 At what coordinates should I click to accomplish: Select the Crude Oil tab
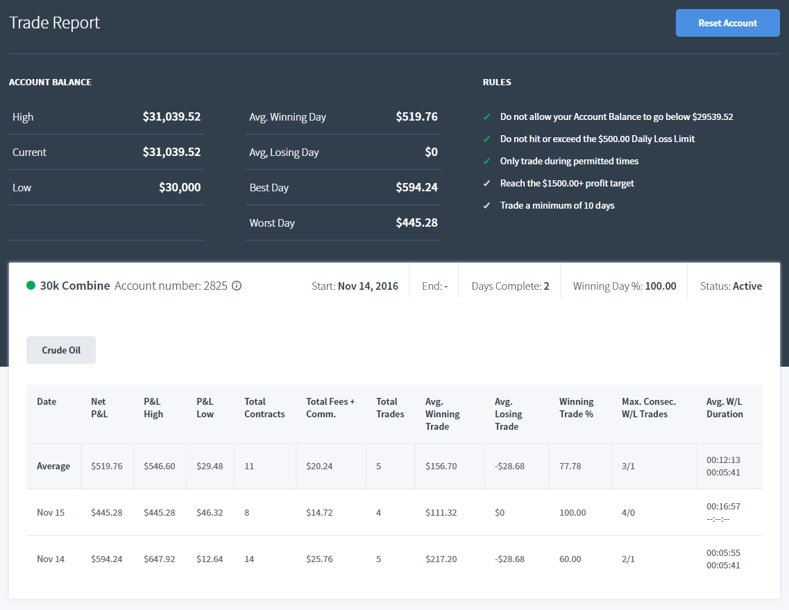(x=61, y=350)
